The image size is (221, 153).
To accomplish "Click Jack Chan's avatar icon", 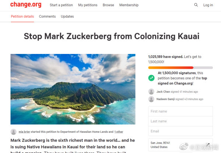I will point(151,91).
